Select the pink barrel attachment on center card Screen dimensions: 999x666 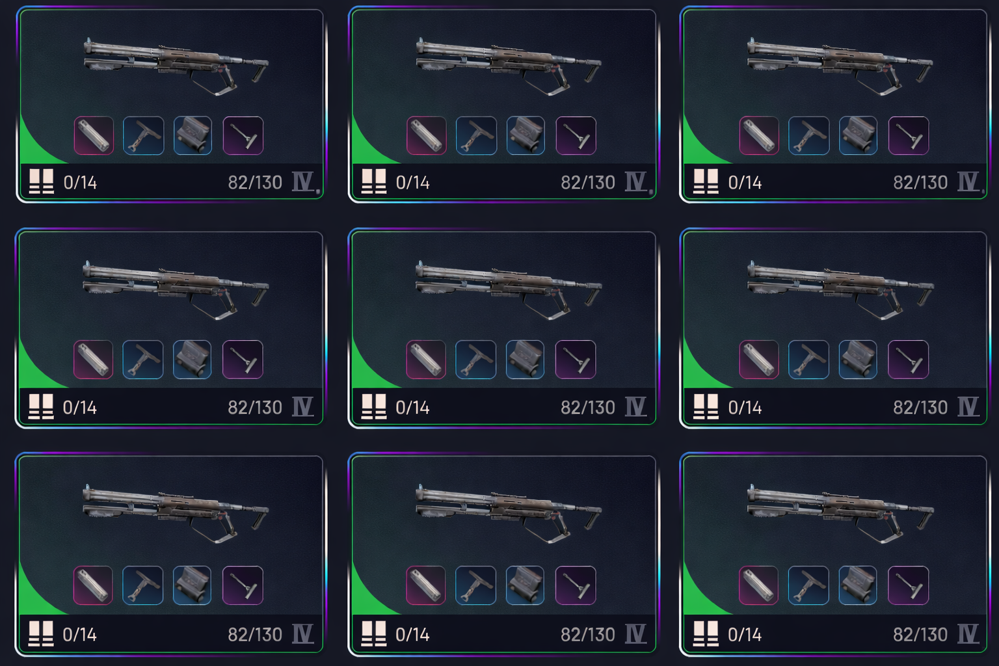tap(426, 359)
